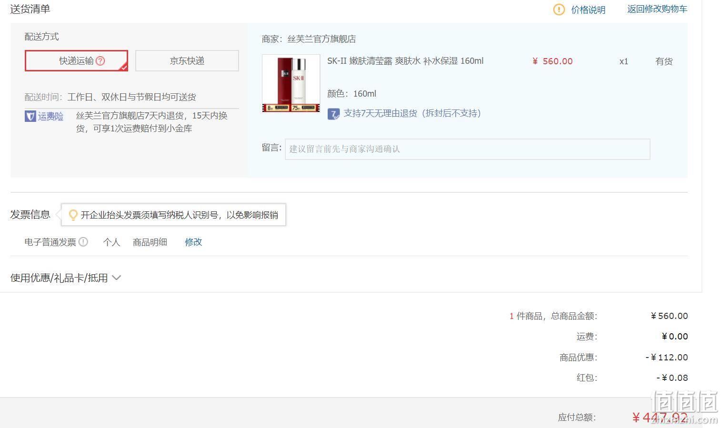This screenshot has height=428, width=722.
Task: Click the 丝芙兰官方旗舰店 merchant name
Action: [321, 39]
